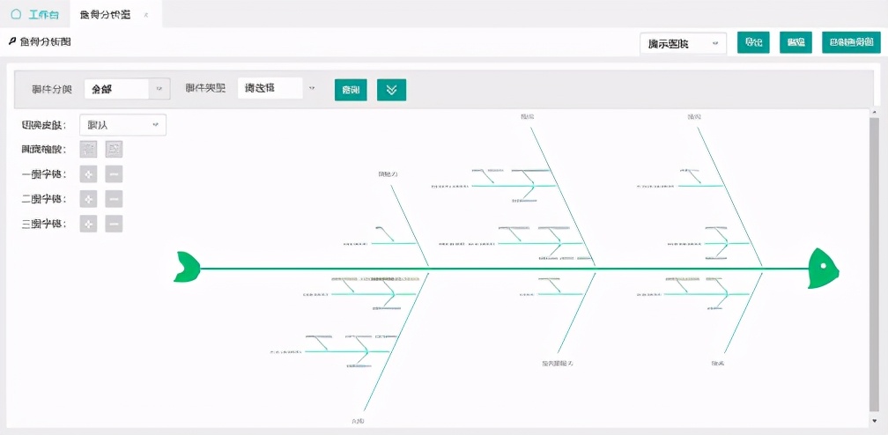Expand more filters with the double-chevron button
The width and height of the screenshot is (888, 435).
point(391,90)
